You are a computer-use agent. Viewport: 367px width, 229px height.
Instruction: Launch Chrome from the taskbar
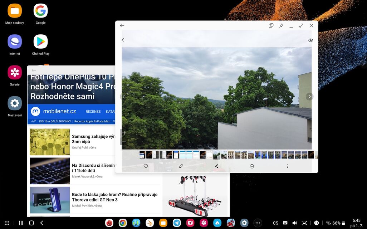click(x=123, y=223)
